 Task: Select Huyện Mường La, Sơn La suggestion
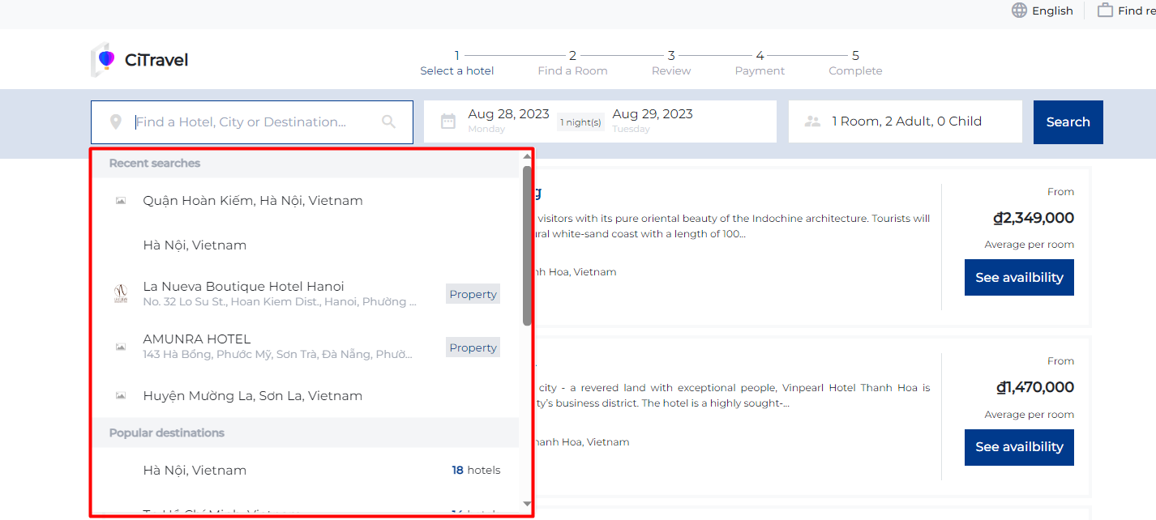tap(252, 396)
